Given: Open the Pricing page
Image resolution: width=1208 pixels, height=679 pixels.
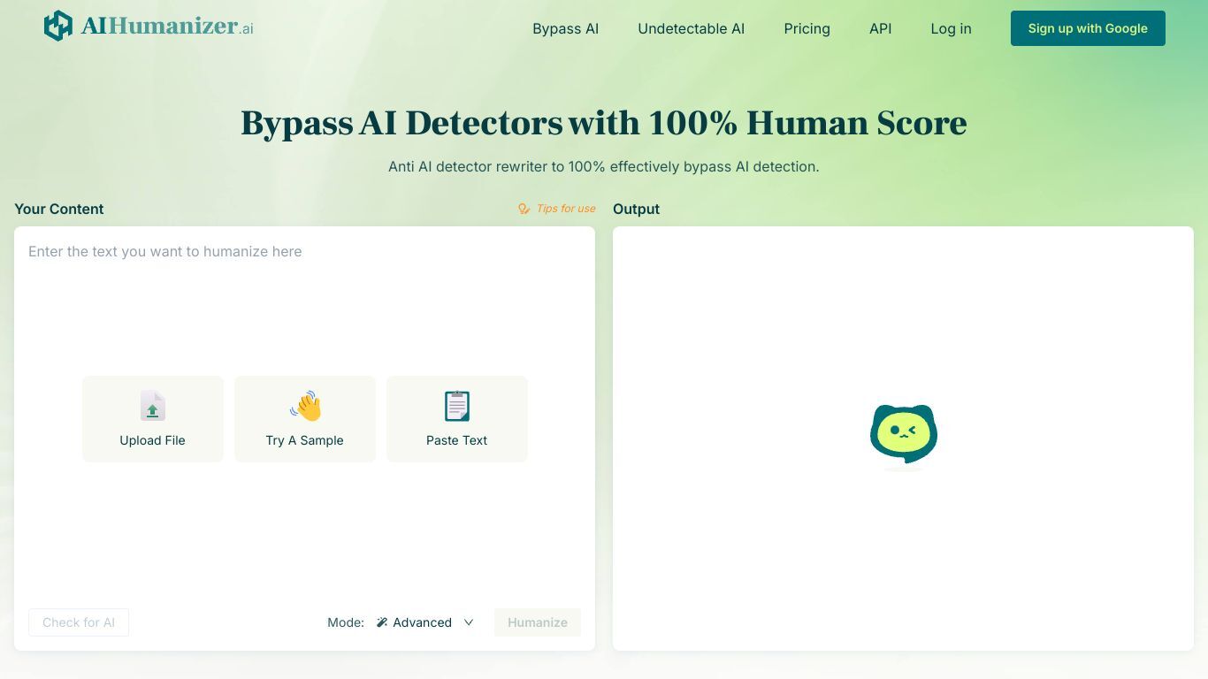Looking at the screenshot, I should (807, 28).
